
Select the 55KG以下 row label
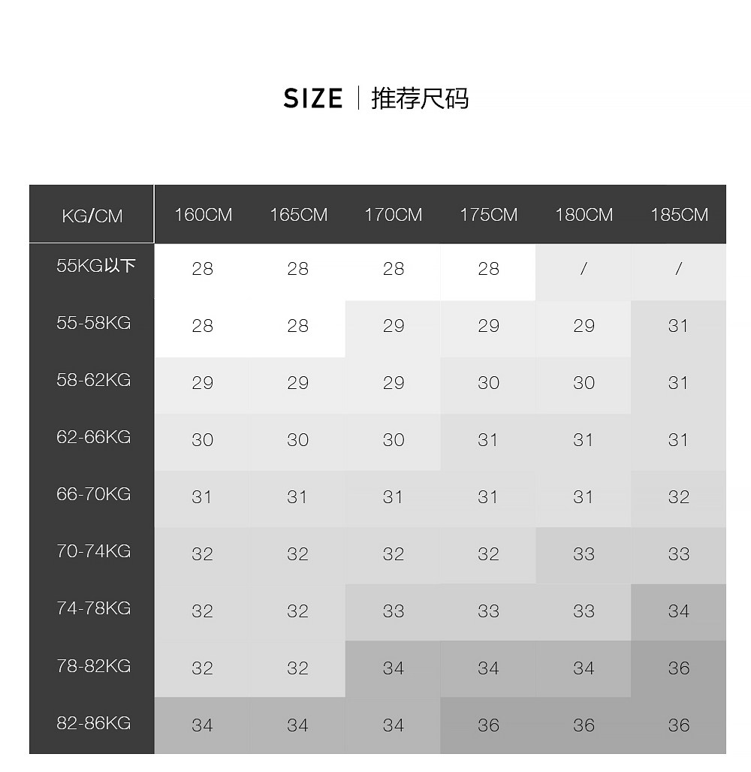coord(95,266)
